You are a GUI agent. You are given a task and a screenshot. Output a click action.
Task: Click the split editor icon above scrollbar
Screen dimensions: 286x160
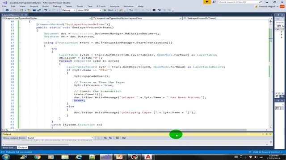coord(270,21)
